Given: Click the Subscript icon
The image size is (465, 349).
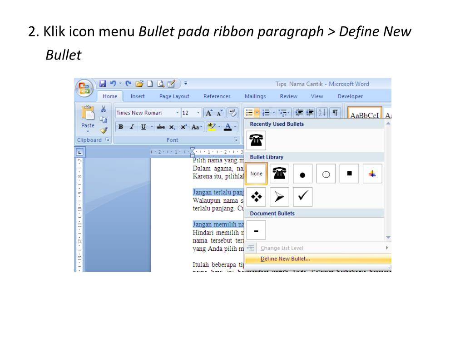Looking at the screenshot, I should coord(172,127).
